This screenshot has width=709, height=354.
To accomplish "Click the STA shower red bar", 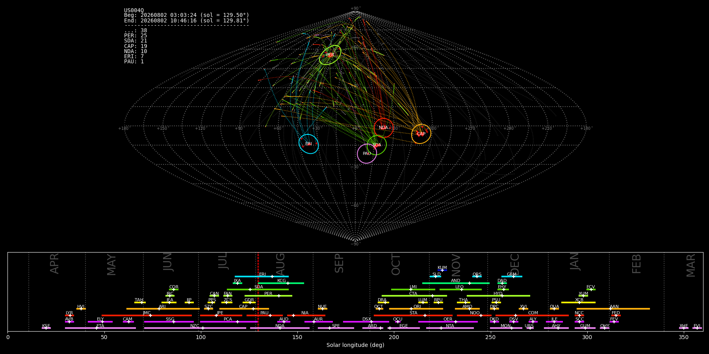I will (x=413, y=315).
